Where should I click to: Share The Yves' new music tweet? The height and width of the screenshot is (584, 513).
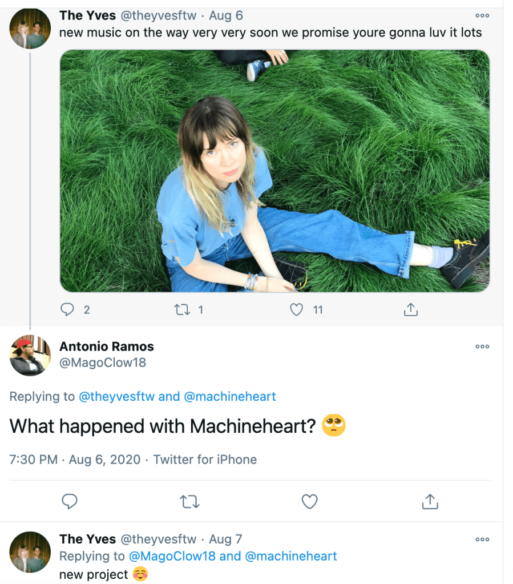(411, 310)
